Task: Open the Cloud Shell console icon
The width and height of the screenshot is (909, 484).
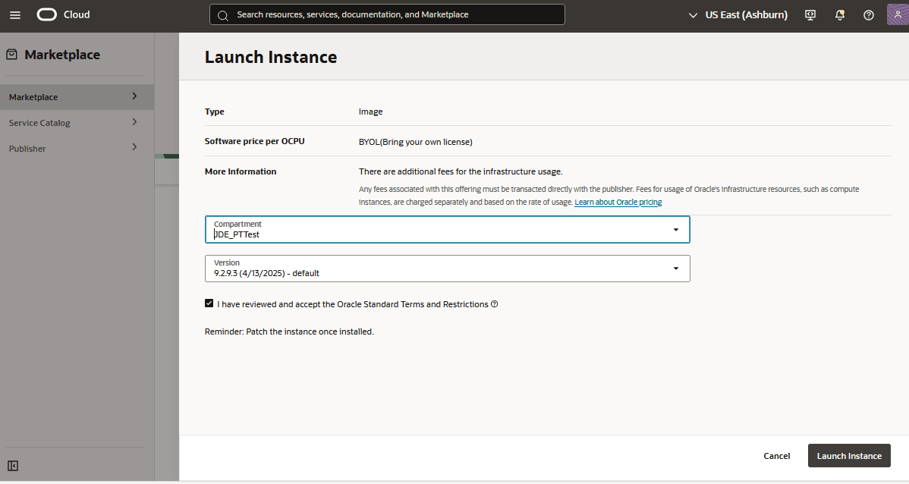Action: tap(810, 14)
